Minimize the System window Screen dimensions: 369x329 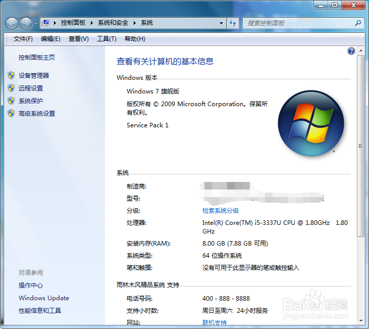click(x=321, y=6)
